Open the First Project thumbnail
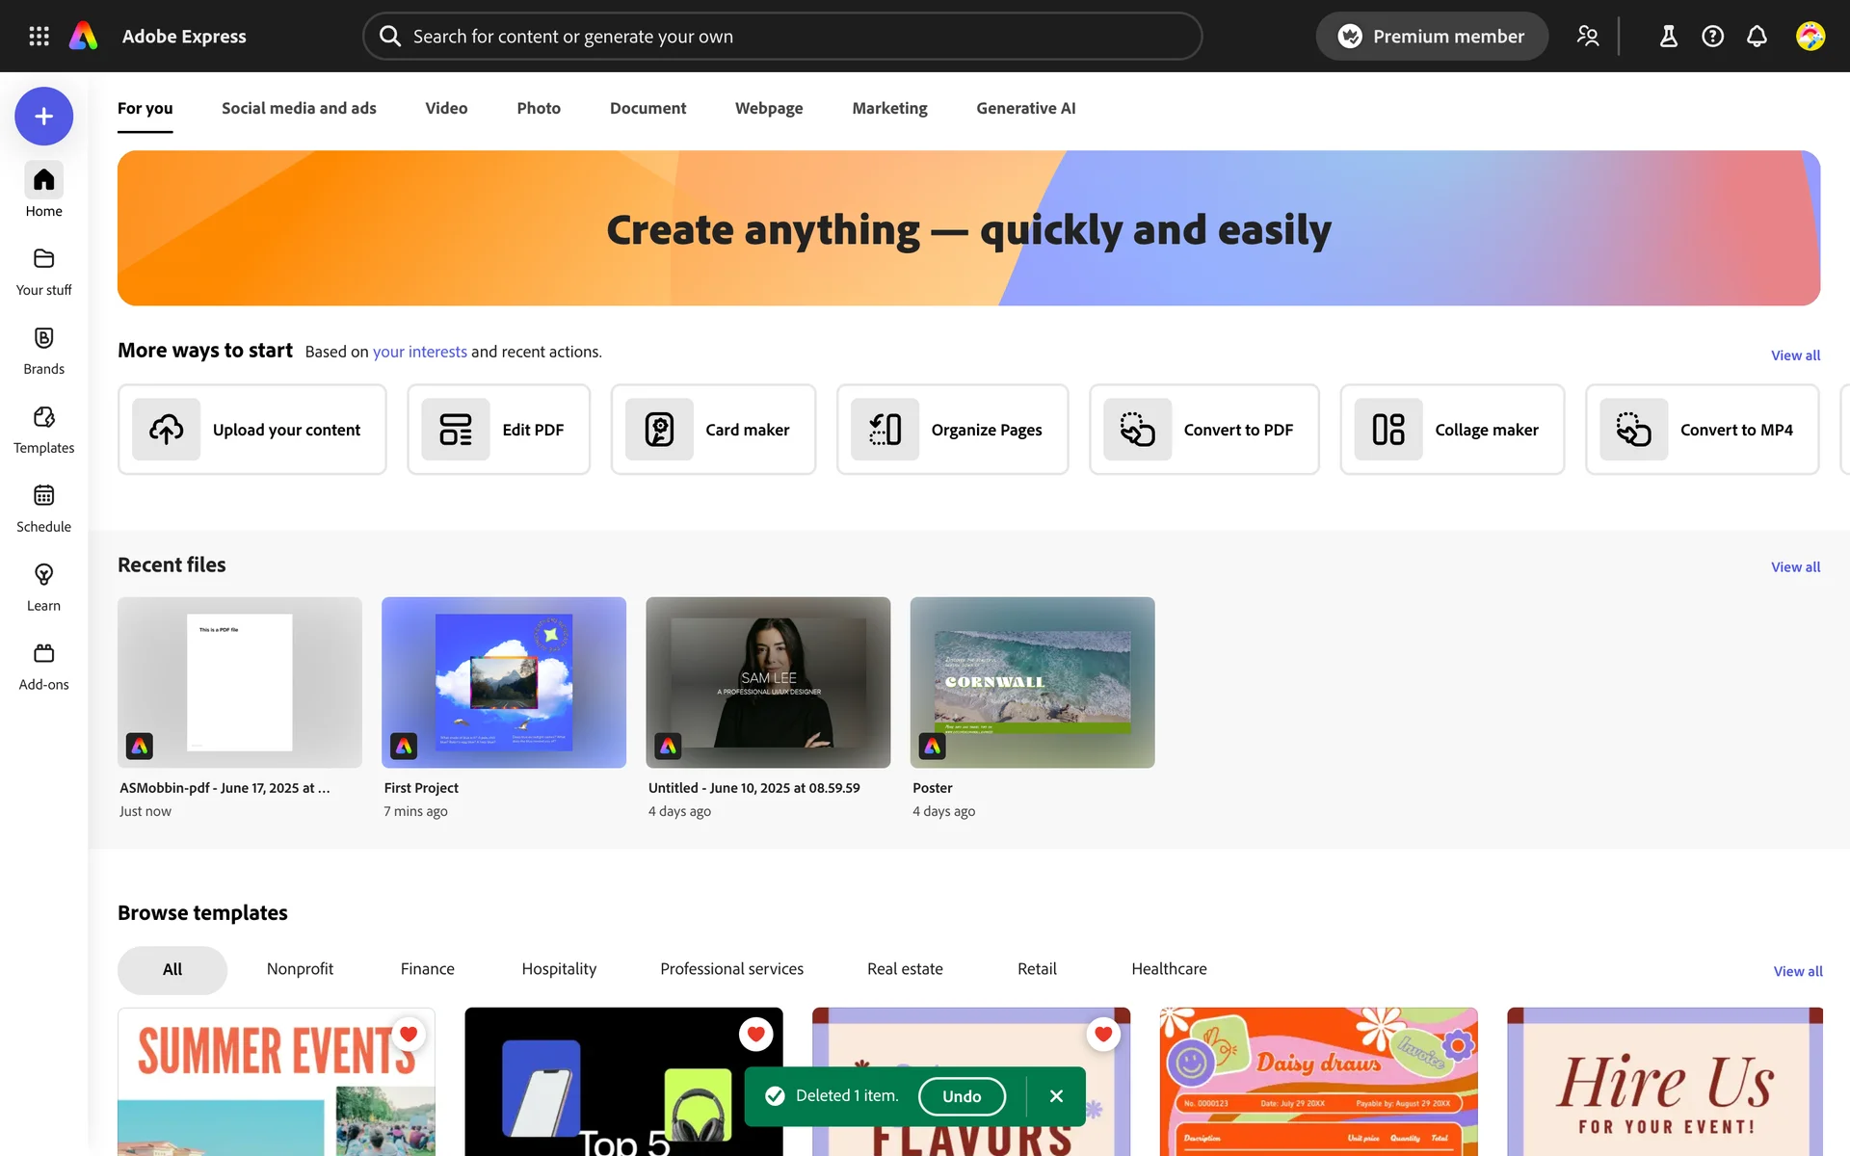 tap(503, 682)
